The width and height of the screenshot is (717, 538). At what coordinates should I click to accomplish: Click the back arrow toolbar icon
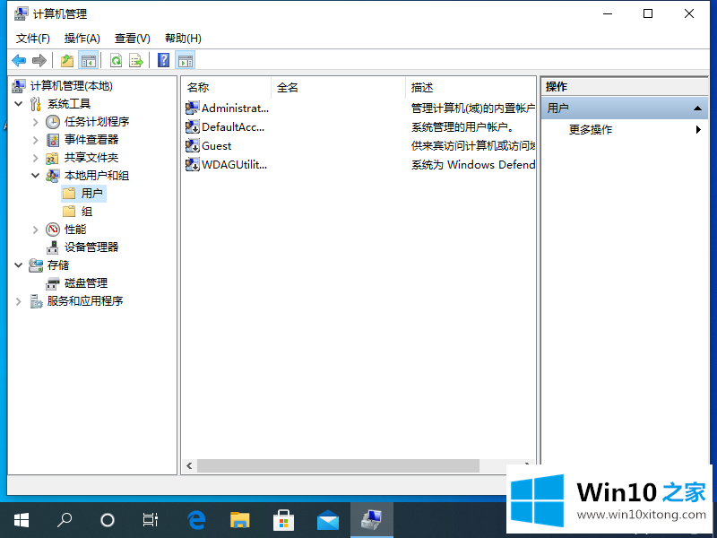coord(19,60)
